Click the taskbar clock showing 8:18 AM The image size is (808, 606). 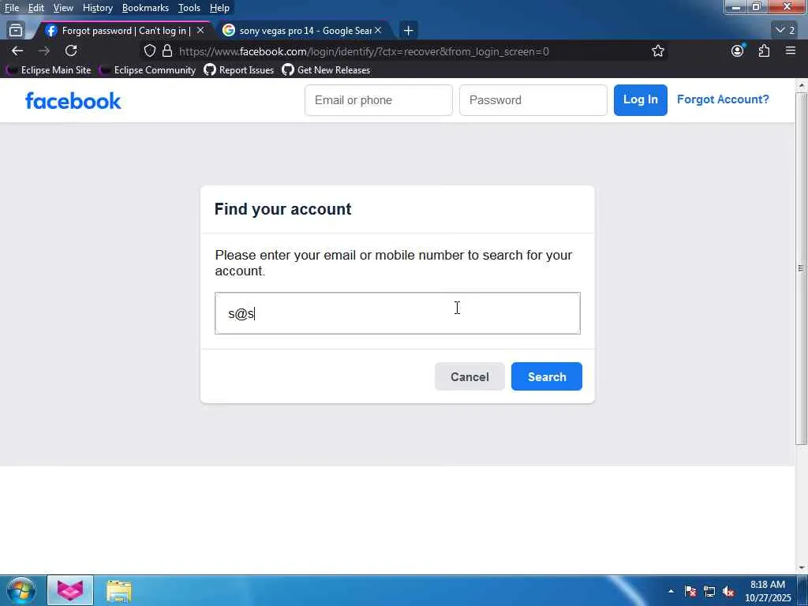[768, 591]
